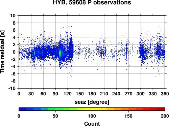
Task: Click the green density hotspot near azimuth 100
Action: point(60,53)
